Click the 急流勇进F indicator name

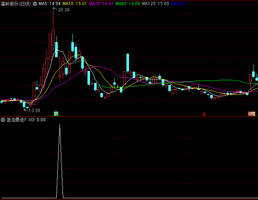pos(16,120)
